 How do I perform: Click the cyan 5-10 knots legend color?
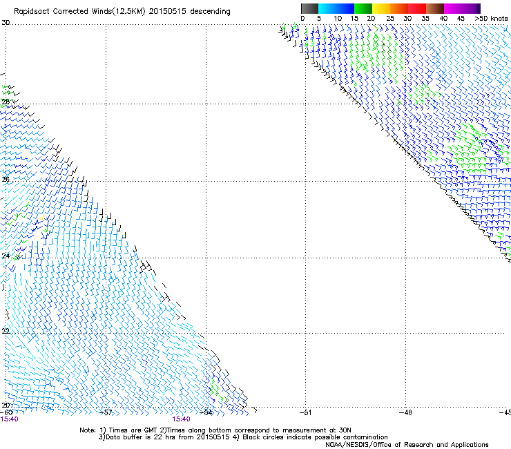click(327, 8)
